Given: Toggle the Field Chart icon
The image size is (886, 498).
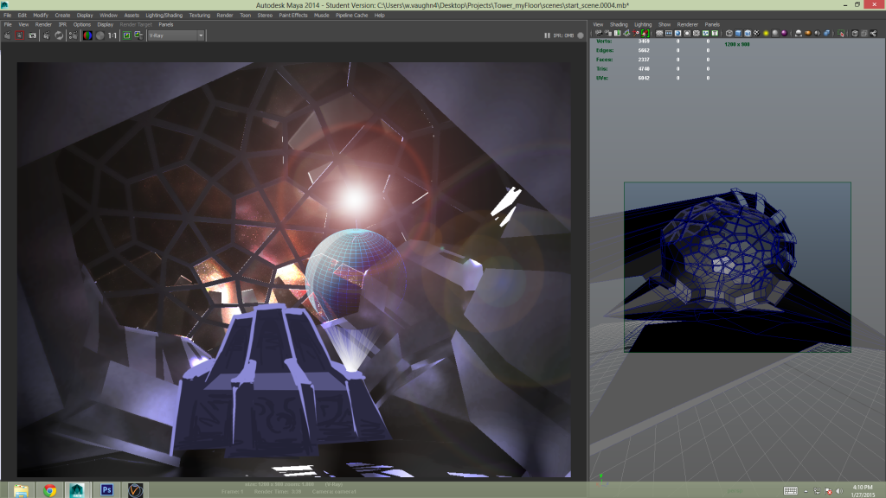Looking at the screenshot, I should 697,34.
